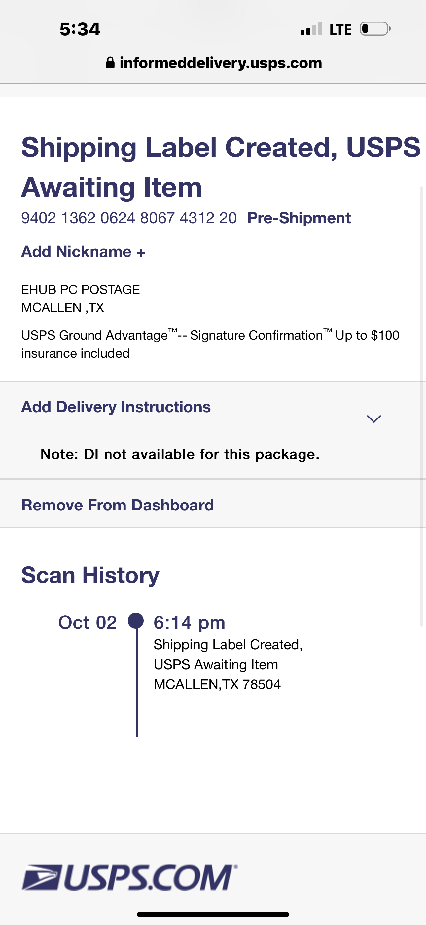
Task: Tap the cellular signal strength icon
Action: 311,29
